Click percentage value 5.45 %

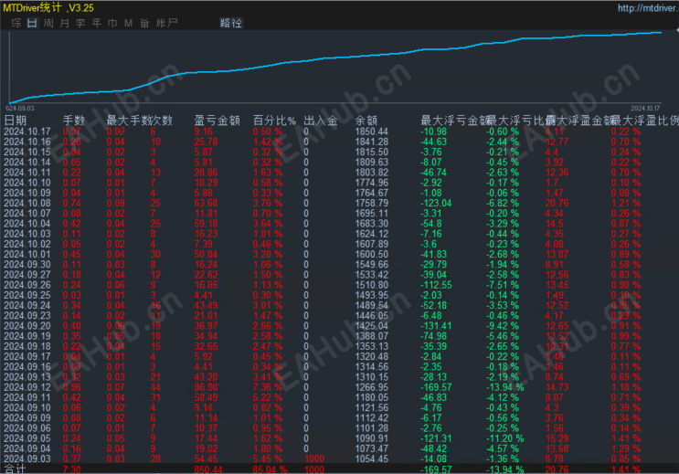[x=268, y=458]
